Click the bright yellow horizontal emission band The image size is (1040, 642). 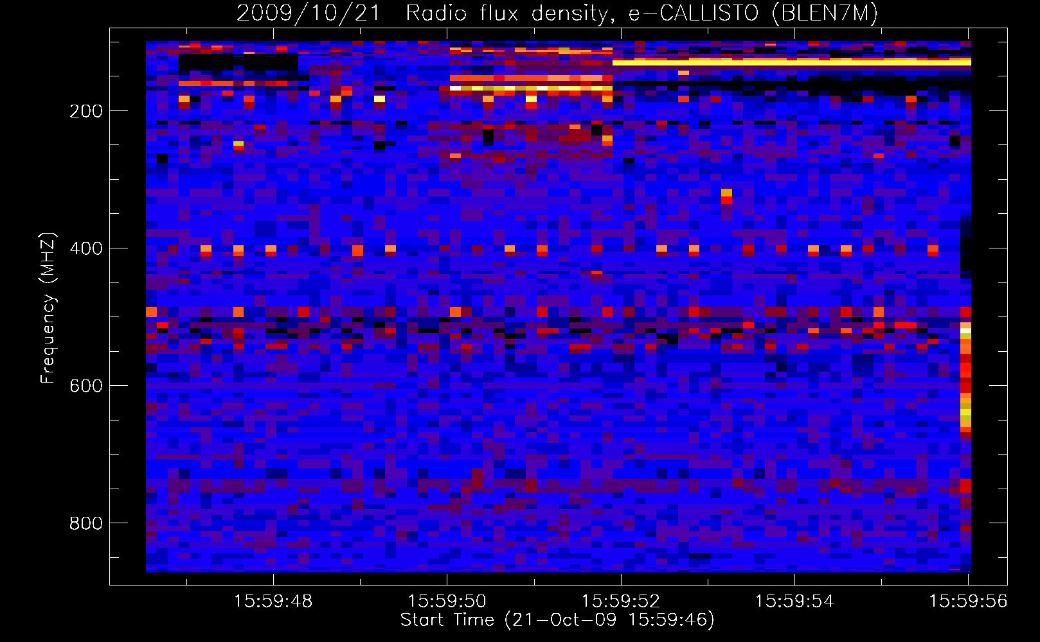[x=792, y=62]
